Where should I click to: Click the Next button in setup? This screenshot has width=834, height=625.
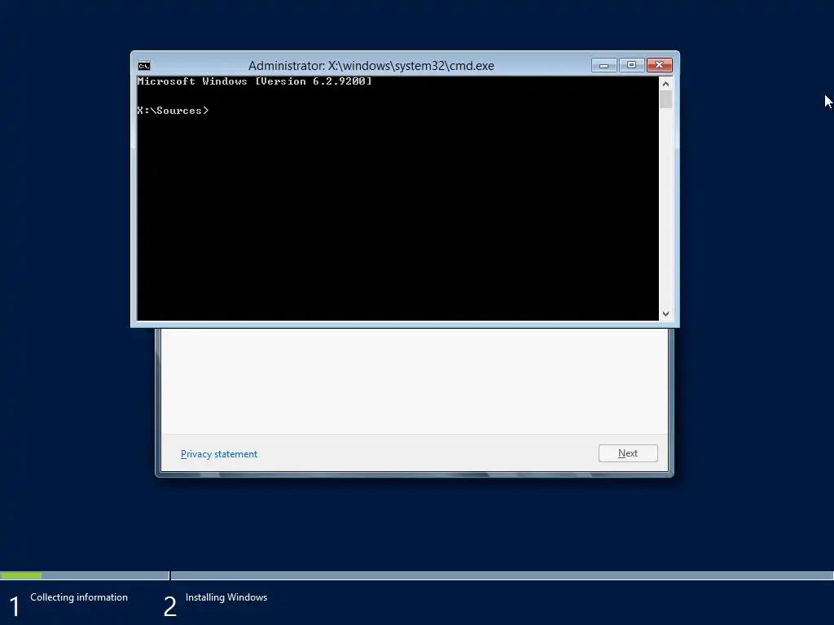pyautogui.click(x=628, y=453)
